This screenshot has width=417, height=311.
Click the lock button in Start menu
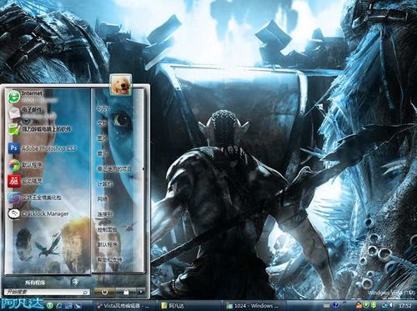pyautogui.click(x=126, y=292)
